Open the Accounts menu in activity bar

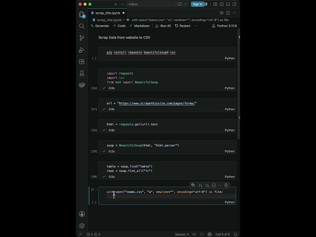tap(82, 214)
